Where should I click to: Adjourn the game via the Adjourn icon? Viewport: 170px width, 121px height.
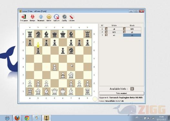coord(56,18)
